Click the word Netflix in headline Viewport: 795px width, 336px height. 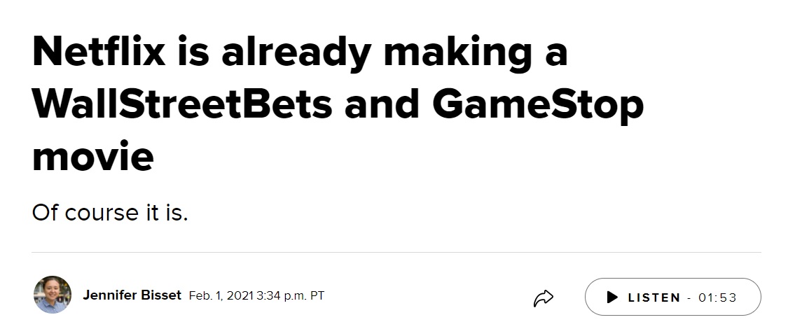pos(99,52)
